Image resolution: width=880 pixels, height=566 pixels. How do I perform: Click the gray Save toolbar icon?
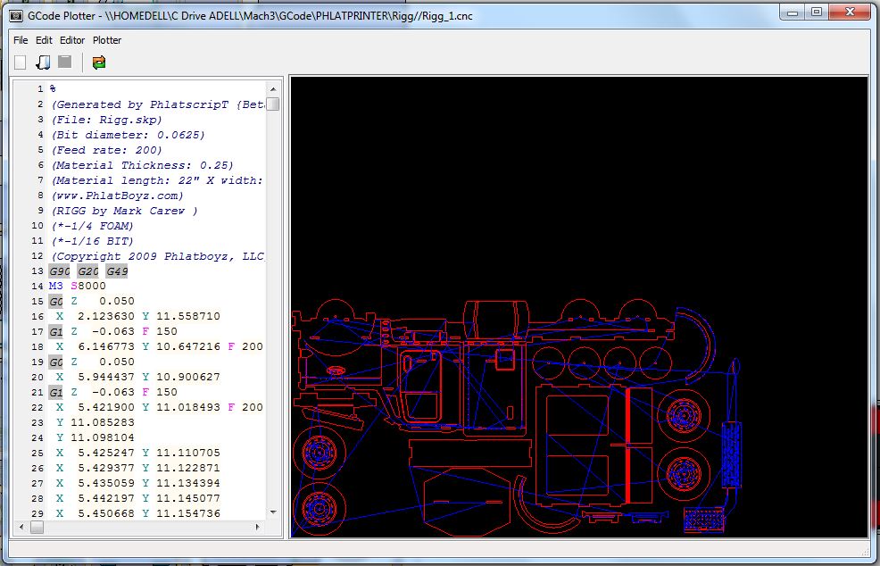64,62
